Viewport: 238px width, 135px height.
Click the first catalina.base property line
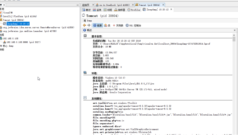point(132,106)
